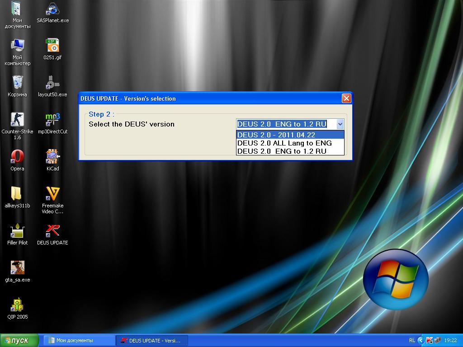Close the DEUS UPDATE dialog window
The width and height of the screenshot is (463, 347).
[346, 98]
